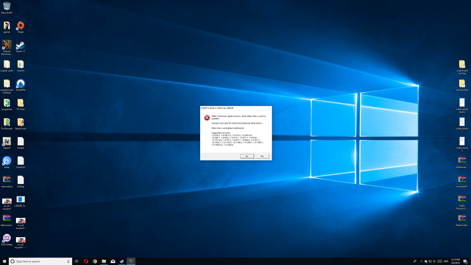Open File Explorer from the taskbar
The width and height of the screenshot is (471, 265).
pyautogui.click(x=104, y=261)
